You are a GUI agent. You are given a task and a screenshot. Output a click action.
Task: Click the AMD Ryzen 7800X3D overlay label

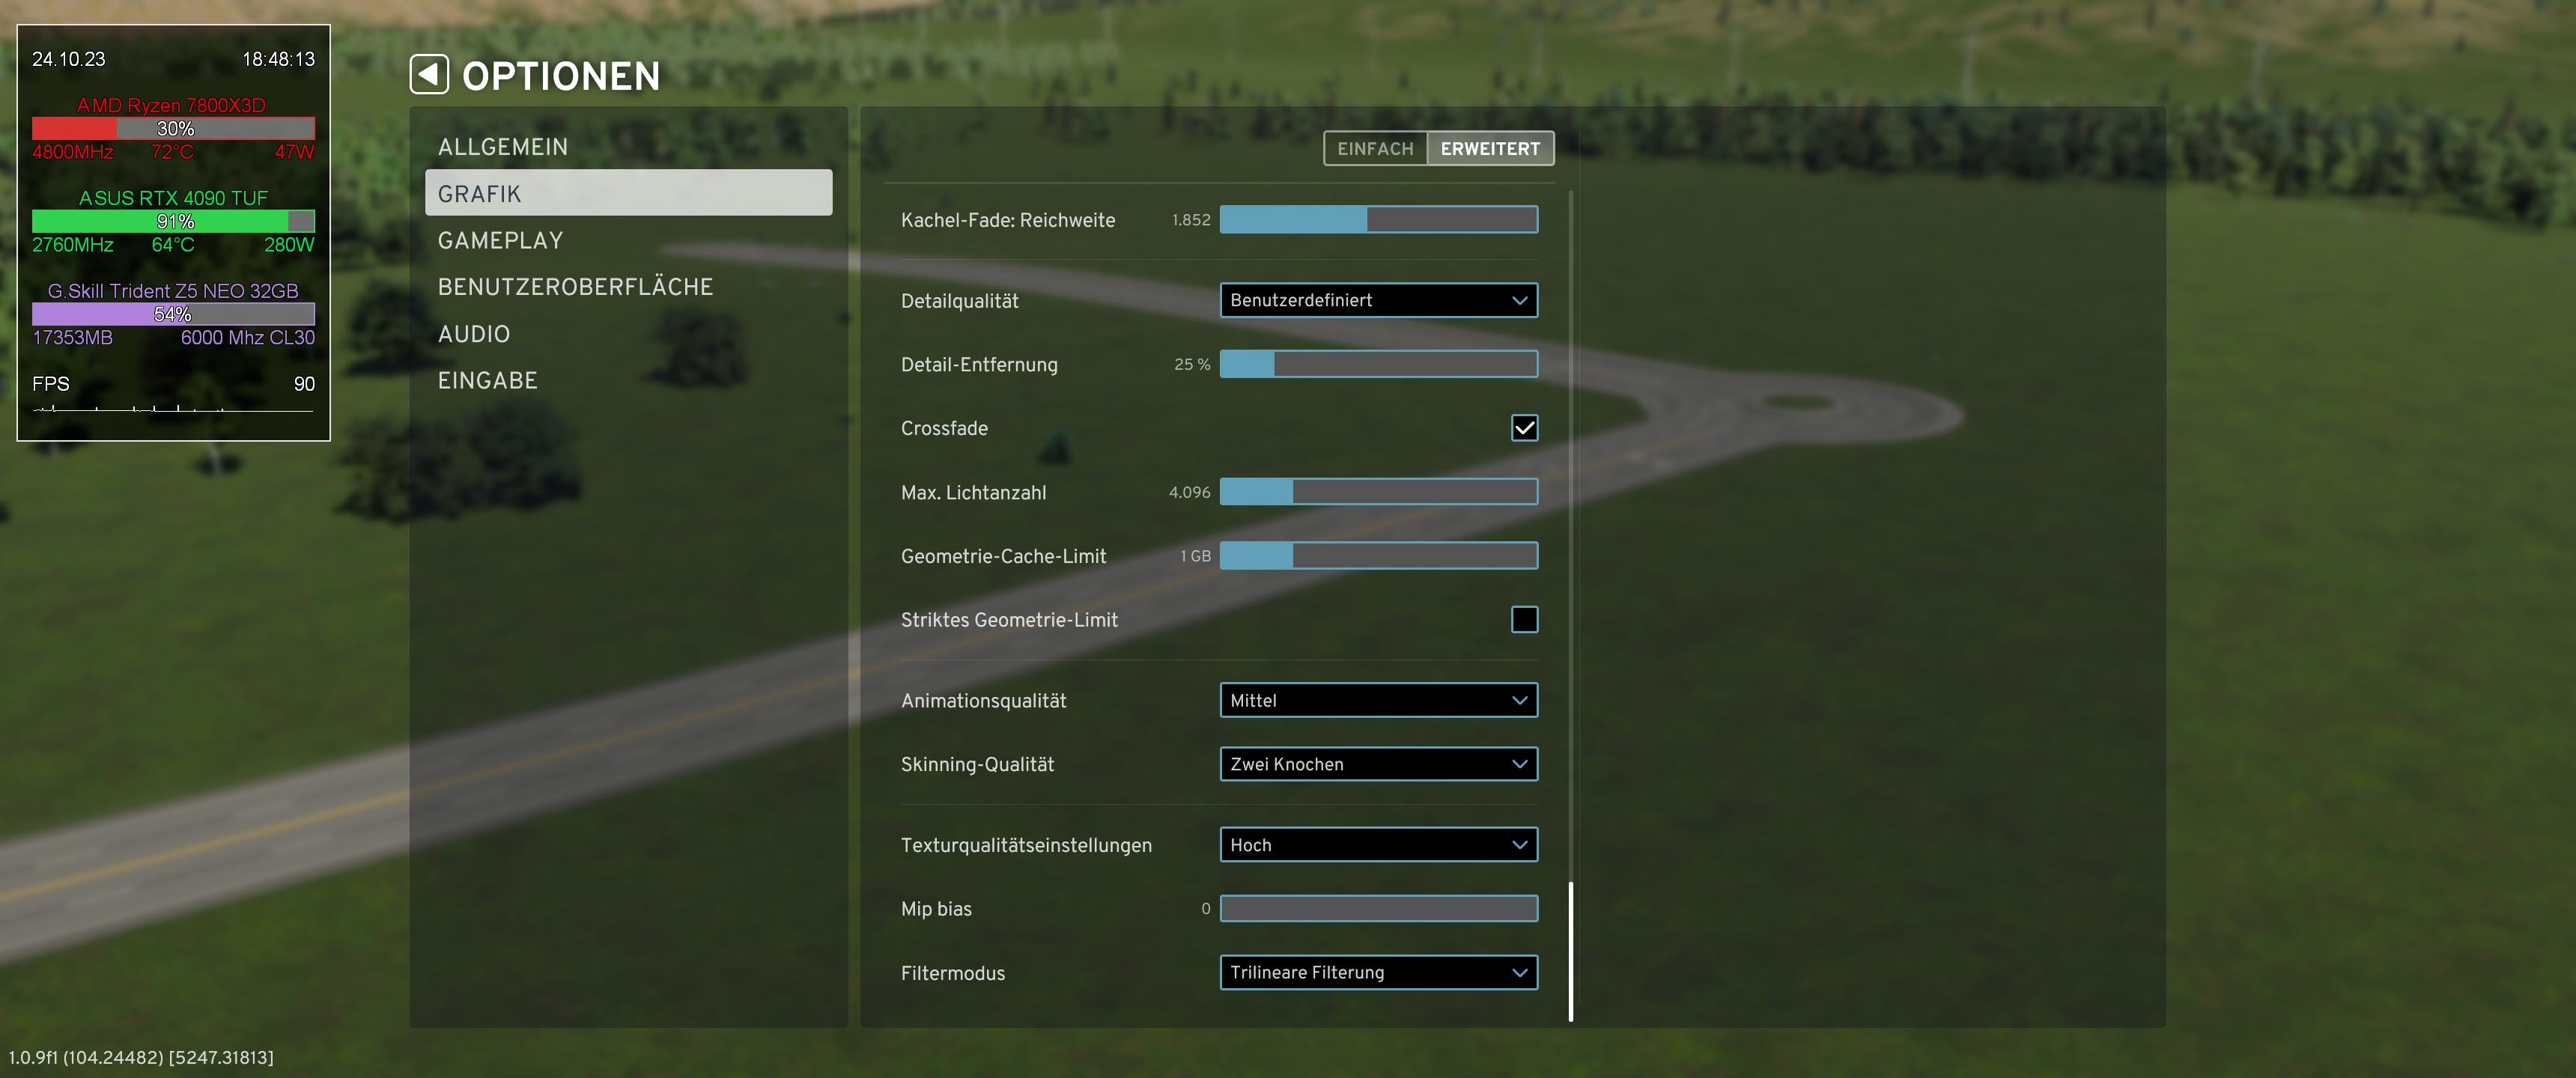point(172,105)
